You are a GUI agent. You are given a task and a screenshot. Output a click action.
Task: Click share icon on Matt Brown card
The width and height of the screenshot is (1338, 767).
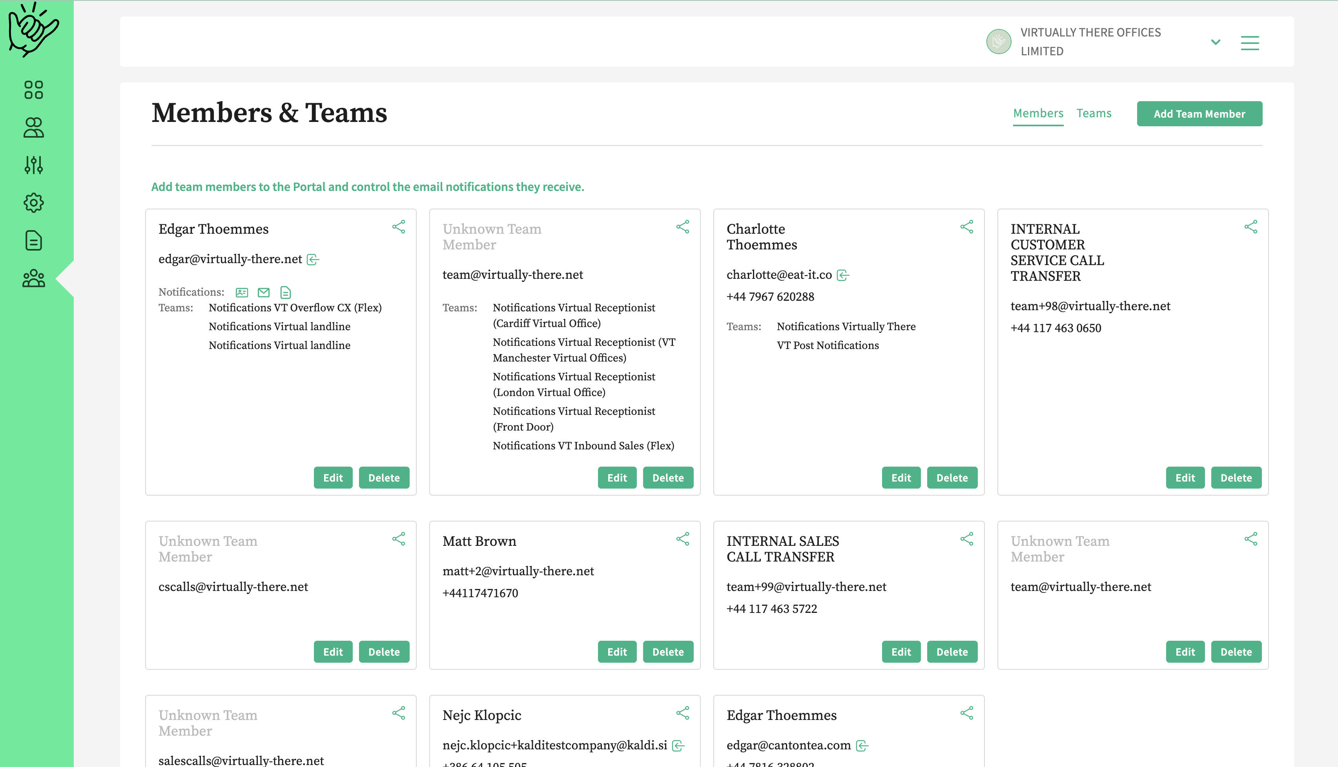[x=682, y=539]
